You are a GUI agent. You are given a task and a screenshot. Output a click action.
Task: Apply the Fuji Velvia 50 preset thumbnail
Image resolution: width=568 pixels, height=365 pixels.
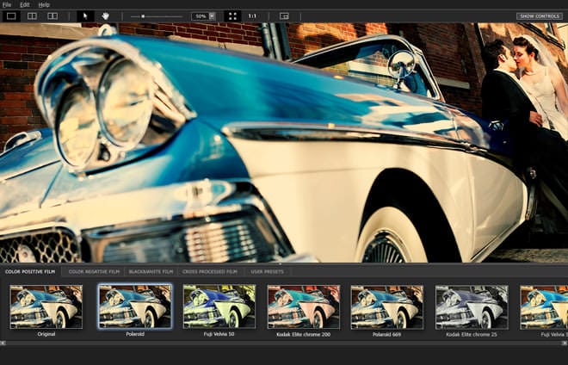[219, 307]
